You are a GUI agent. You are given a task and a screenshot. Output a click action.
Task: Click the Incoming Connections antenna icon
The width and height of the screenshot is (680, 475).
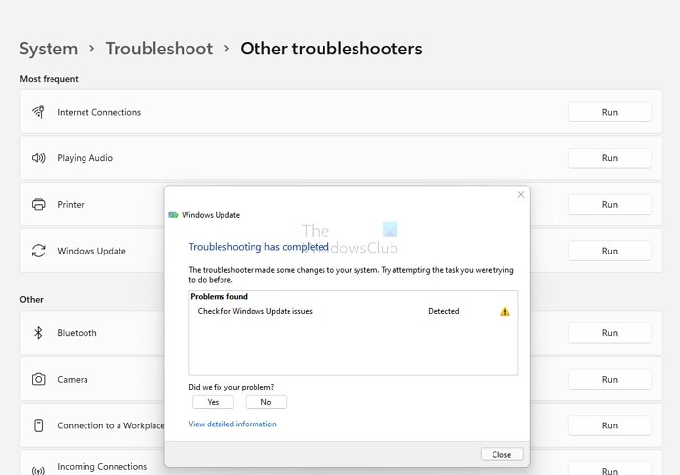38,470
